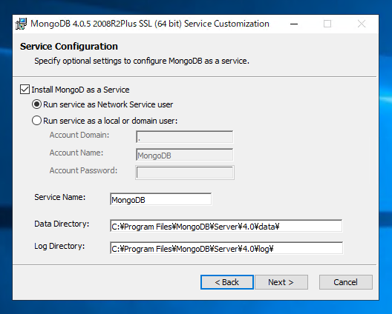Select Run service as Network Service user
This screenshot has height=314, width=392.
(x=36, y=104)
